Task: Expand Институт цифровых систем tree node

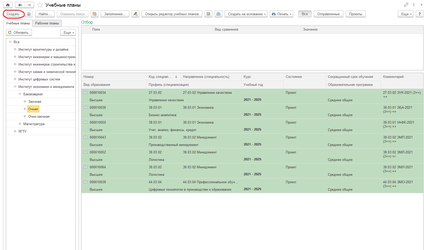Action: coord(15,79)
